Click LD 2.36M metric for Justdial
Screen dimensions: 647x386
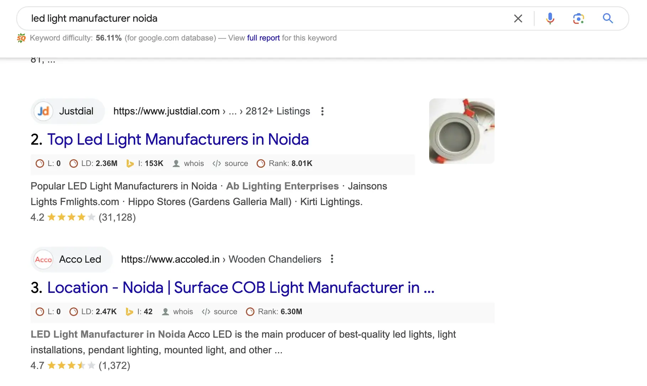point(99,163)
